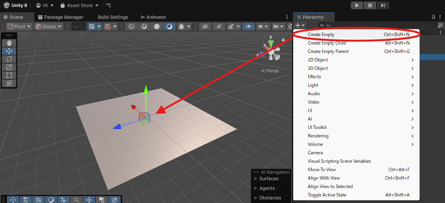Click the Pause button

pos(370,5)
